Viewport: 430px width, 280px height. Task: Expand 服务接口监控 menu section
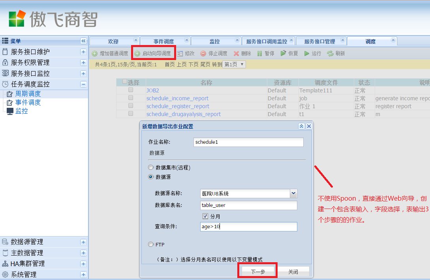pos(83,73)
